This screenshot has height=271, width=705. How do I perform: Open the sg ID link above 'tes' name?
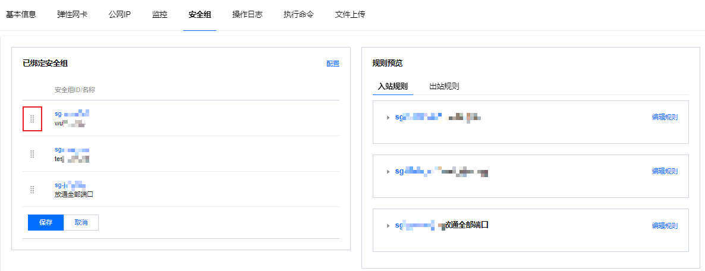pos(72,149)
